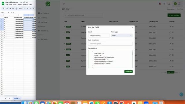185x104 pixels.
Task: Open Chrome from the Dock
Action: point(121,103)
